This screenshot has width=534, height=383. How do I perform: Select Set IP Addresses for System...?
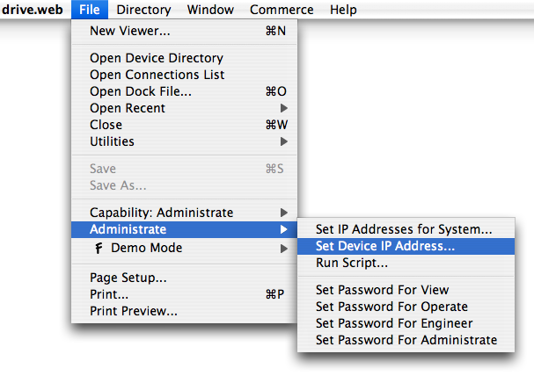pos(406,229)
